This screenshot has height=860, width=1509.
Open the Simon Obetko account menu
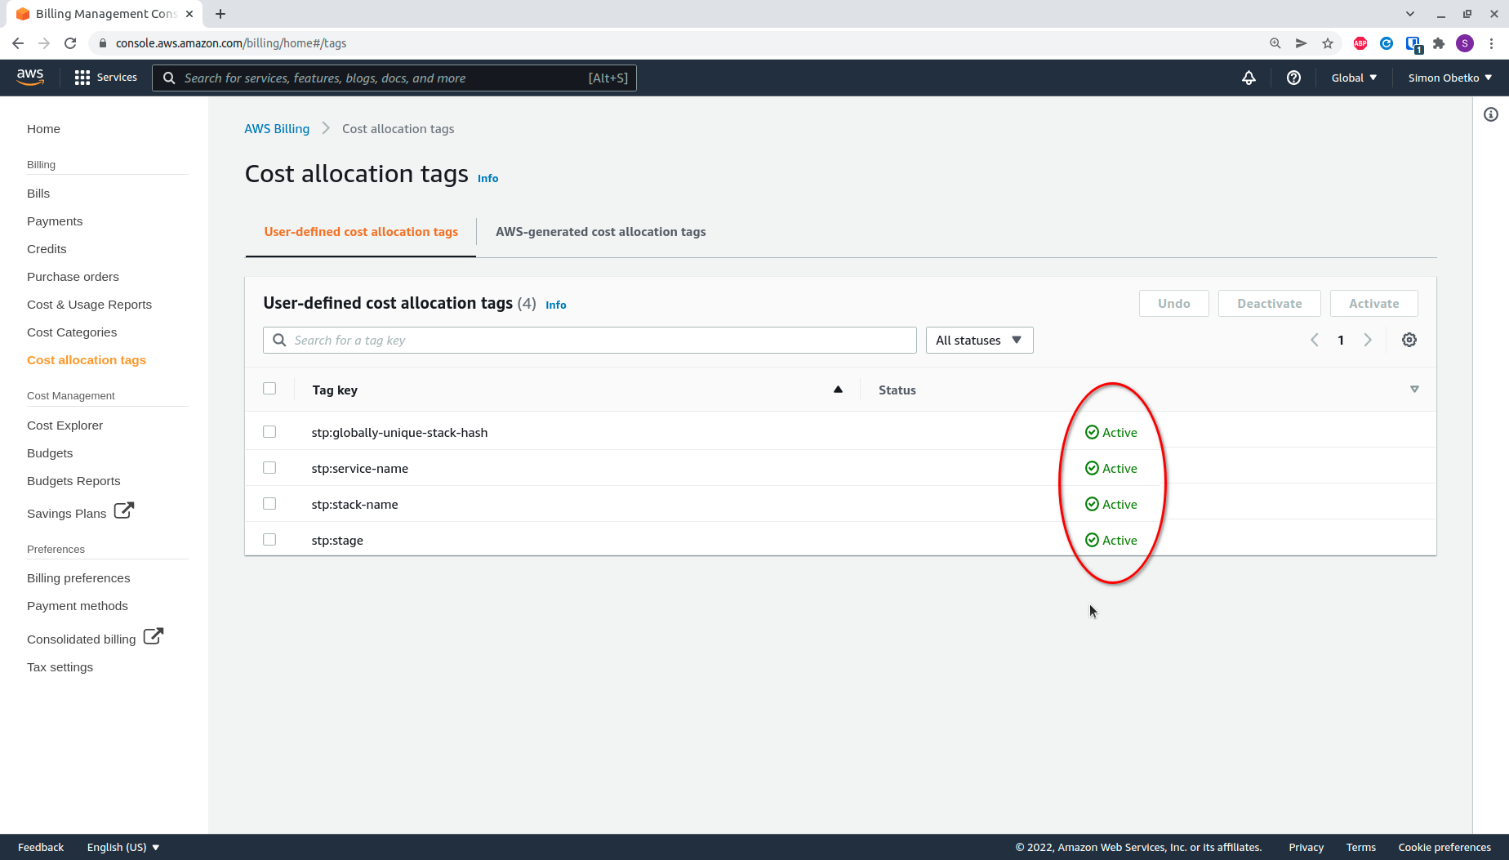(x=1450, y=78)
